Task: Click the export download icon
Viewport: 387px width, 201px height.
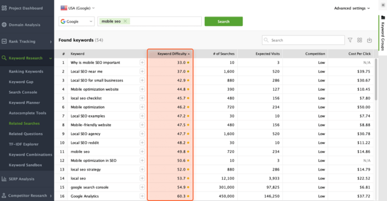Action: click(x=369, y=40)
